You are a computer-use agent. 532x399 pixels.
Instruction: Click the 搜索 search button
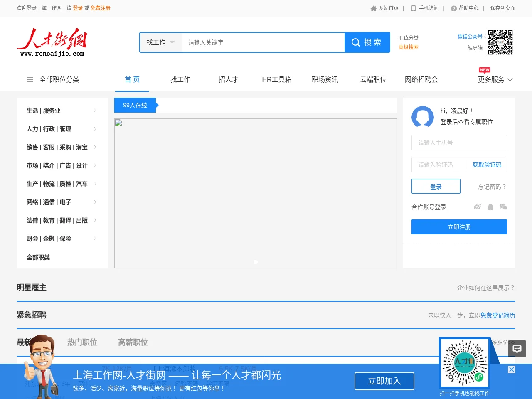pos(367,42)
